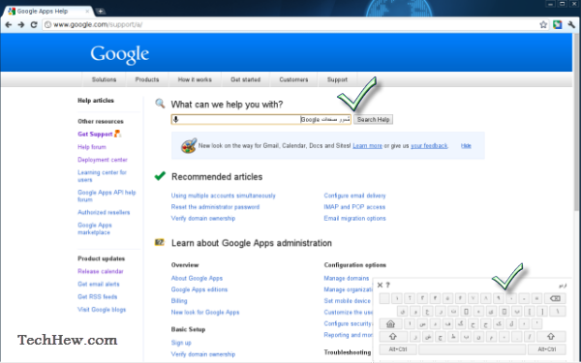
Task: Open Learning center for users link
Action: 102,176
